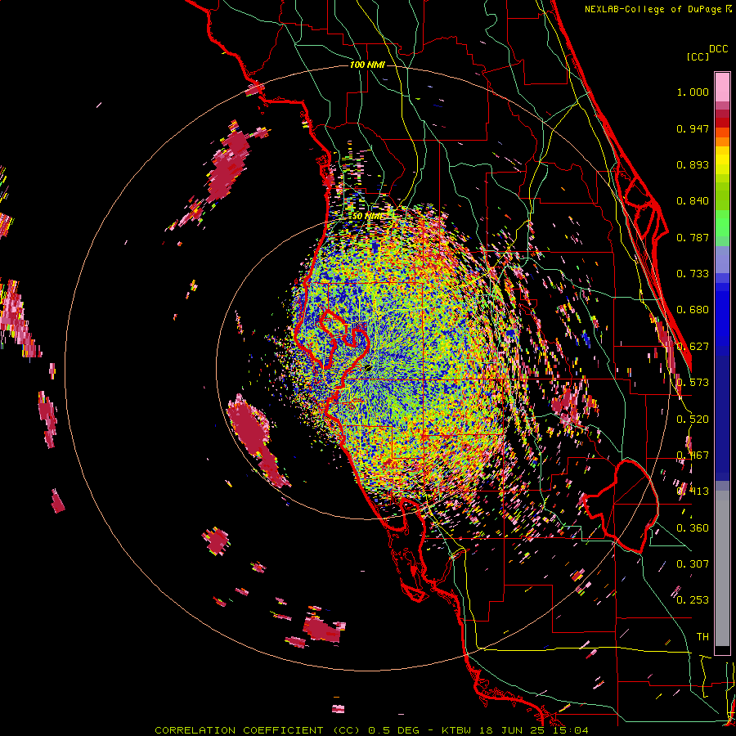This screenshot has width=736, height=736.
Task: Select the 0.520 scale value
Action: 693,420
